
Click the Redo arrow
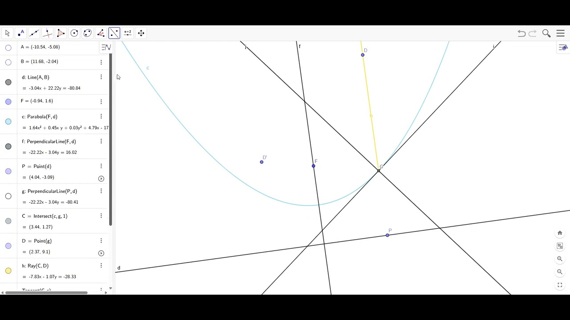click(533, 33)
